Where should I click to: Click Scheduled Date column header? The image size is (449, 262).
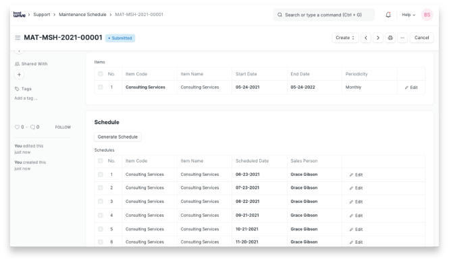pos(252,161)
